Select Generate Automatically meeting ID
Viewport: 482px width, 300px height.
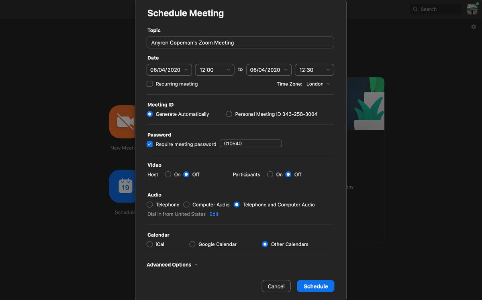(x=150, y=114)
